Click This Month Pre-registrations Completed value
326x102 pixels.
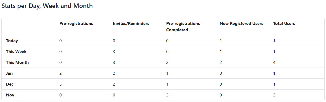167,63
